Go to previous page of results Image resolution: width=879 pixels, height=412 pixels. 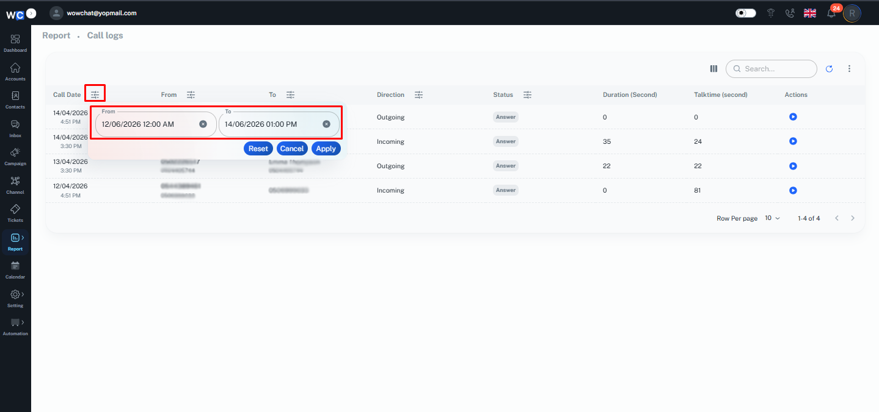point(837,218)
